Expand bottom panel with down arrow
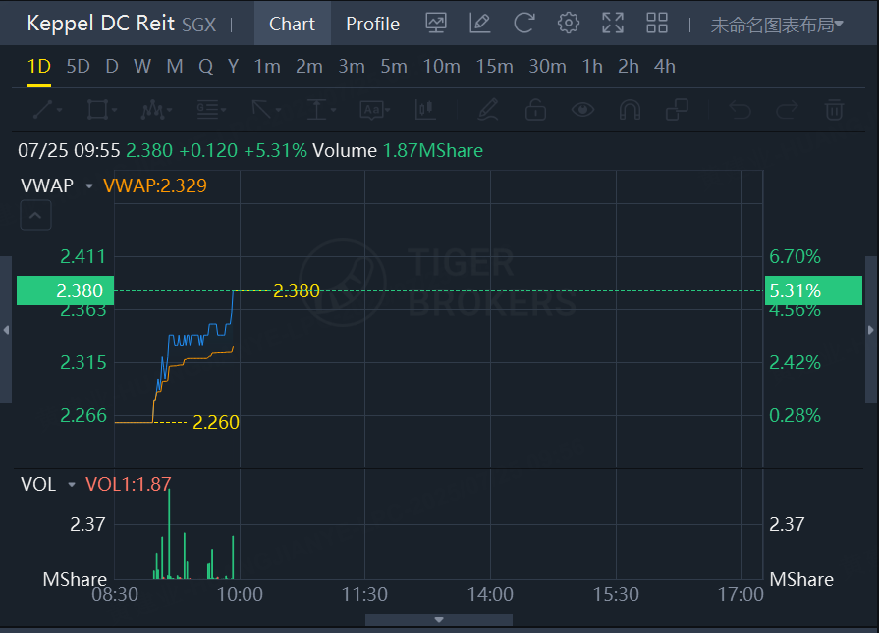The width and height of the screenshot is (879, 633). (439, 620)
